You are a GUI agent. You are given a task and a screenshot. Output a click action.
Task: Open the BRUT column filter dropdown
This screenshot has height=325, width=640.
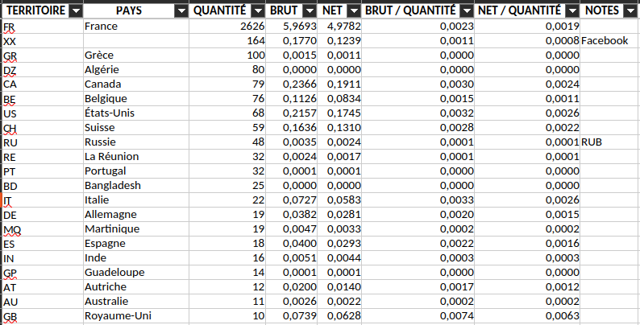(x=311, y=11)
